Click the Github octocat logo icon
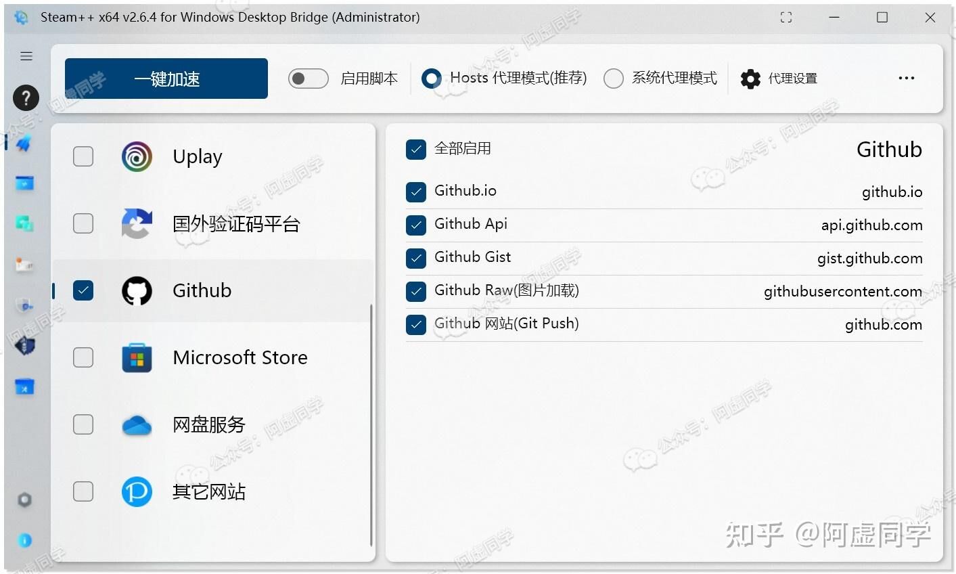Viewport: 956px width, 574px height. [137, 291]
